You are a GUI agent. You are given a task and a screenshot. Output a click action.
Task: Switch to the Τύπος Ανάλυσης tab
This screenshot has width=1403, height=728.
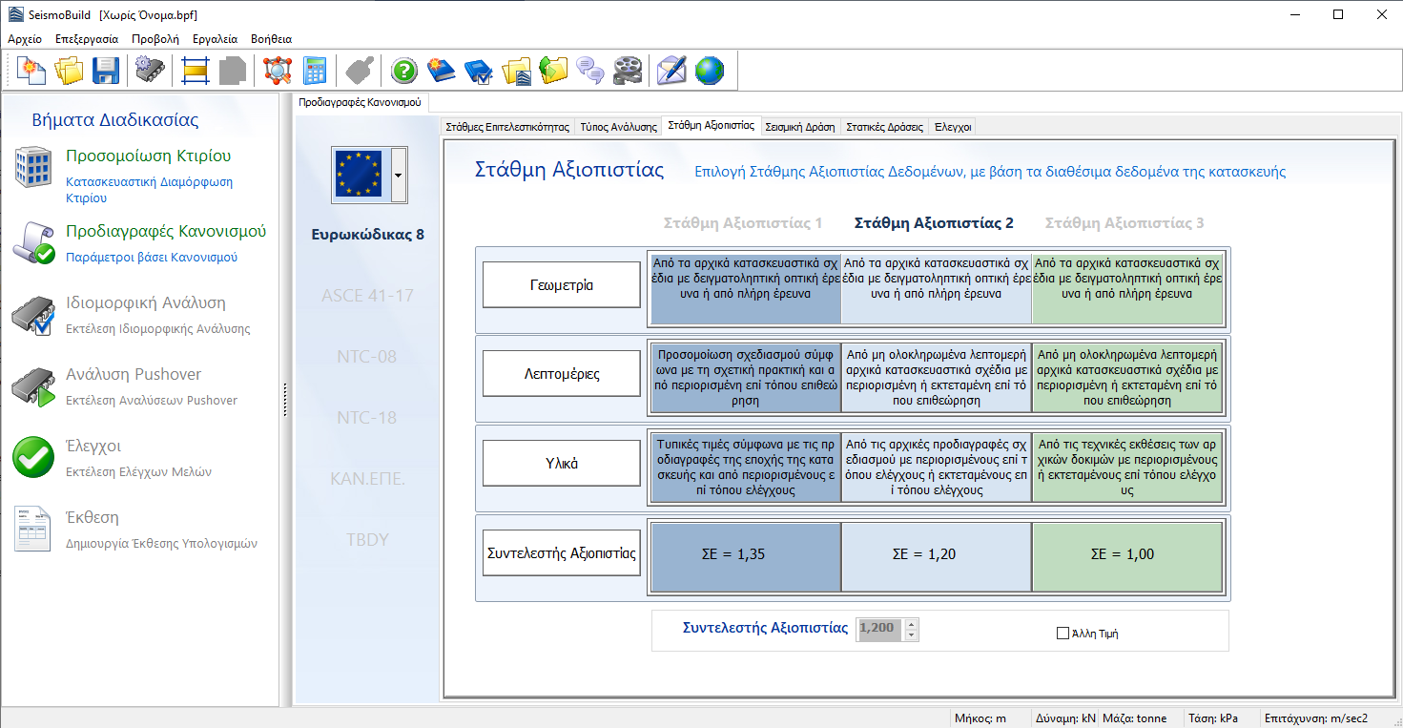pos(618,126)
